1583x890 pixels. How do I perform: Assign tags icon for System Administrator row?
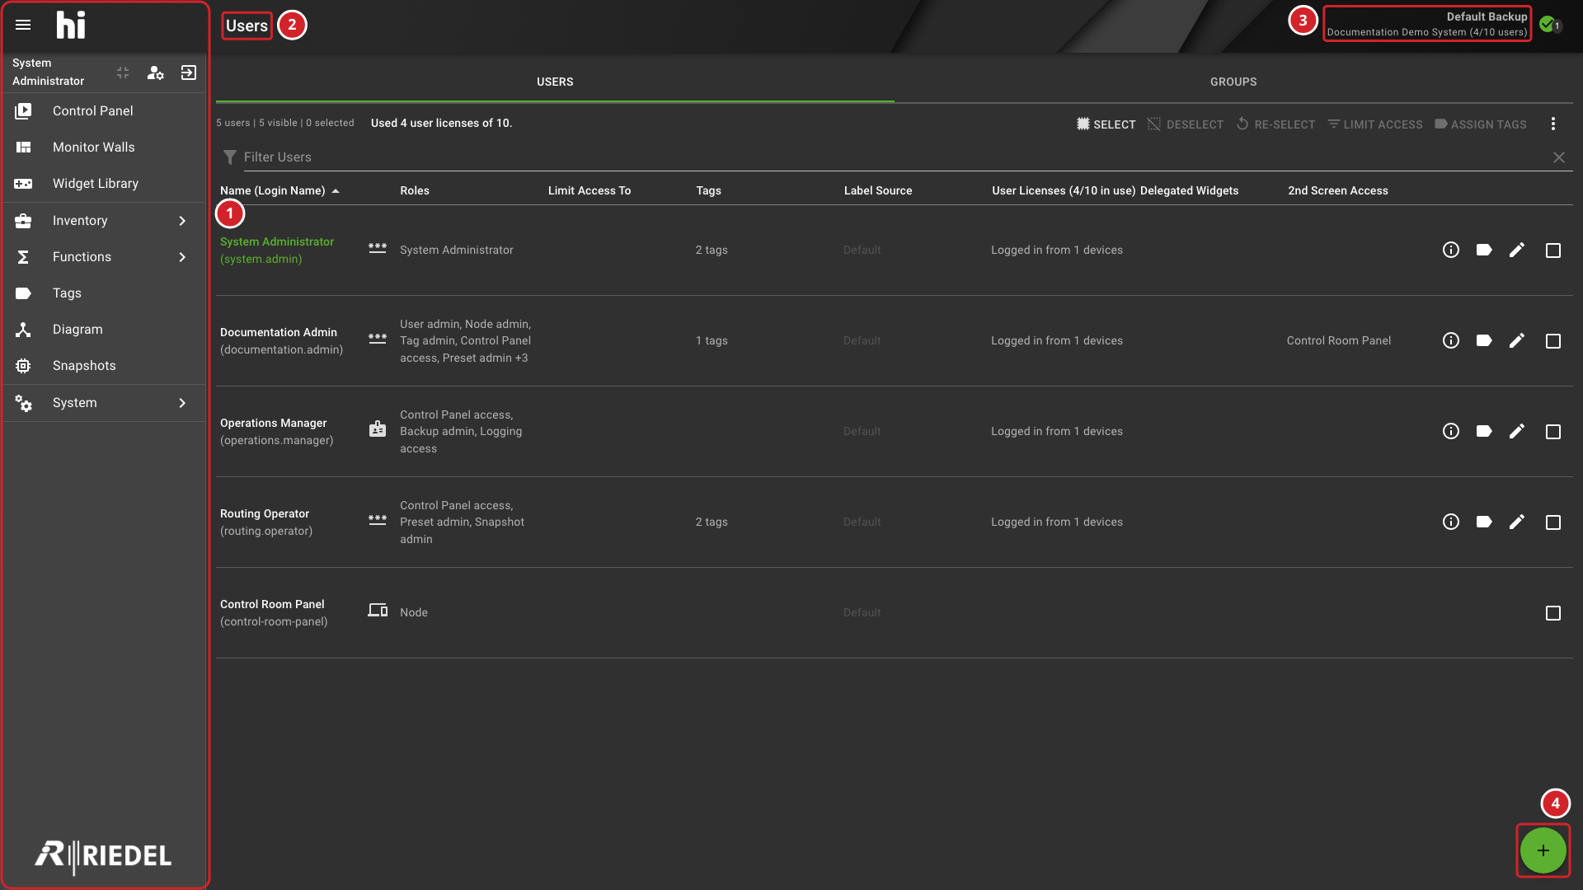pos(1483,250)
